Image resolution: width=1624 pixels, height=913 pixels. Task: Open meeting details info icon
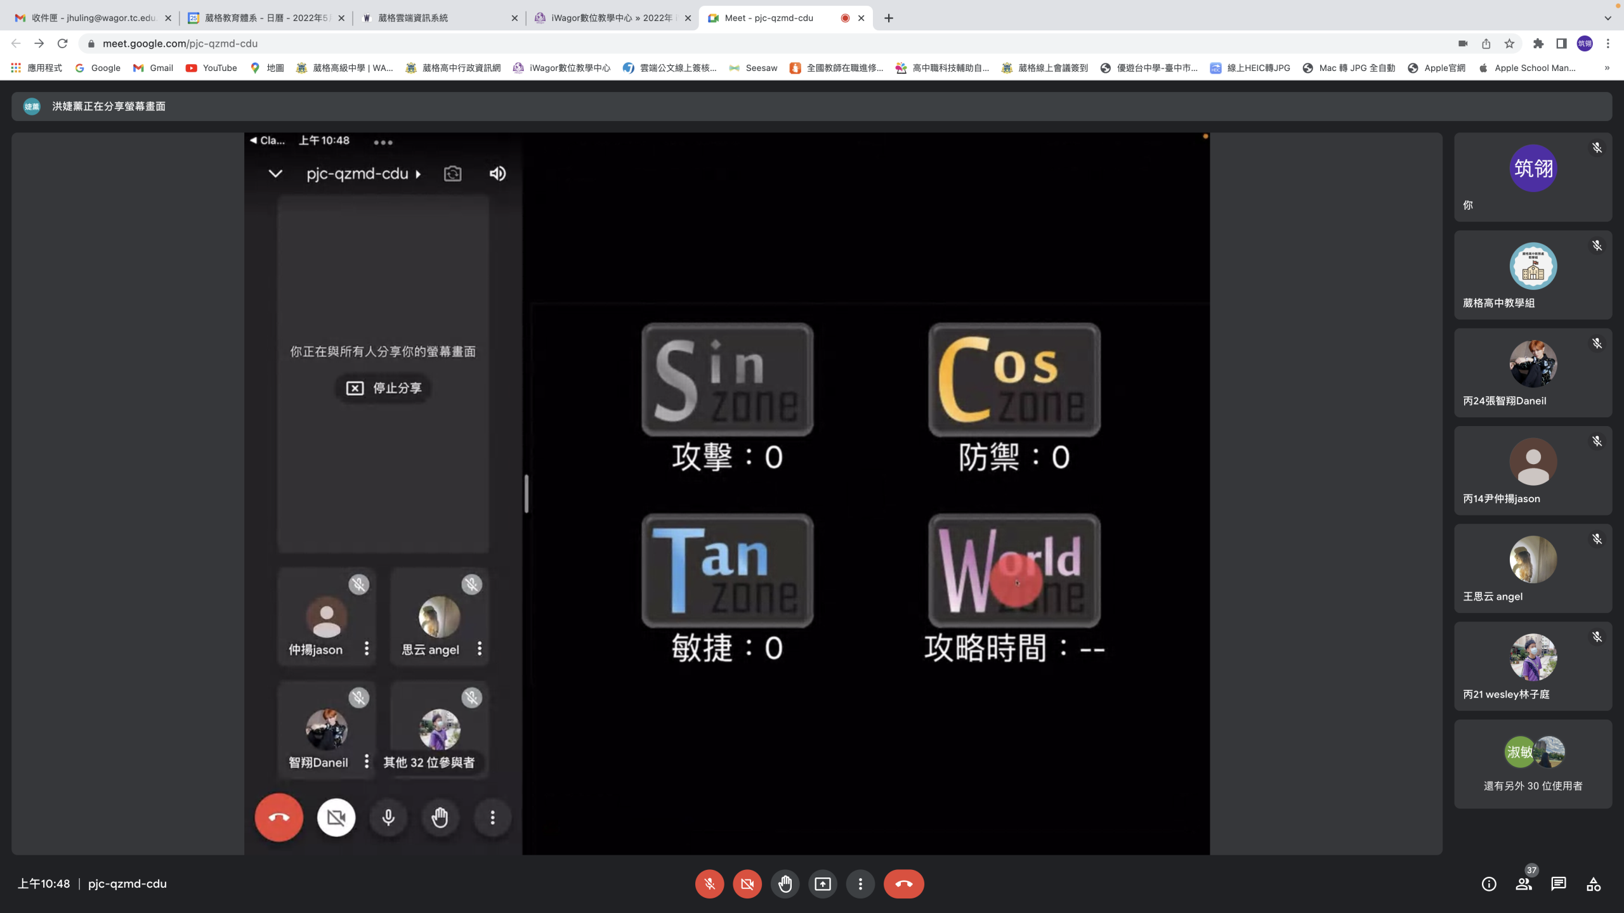click(1489, 884)
